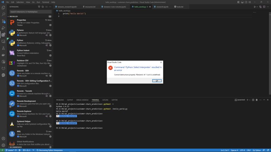Click Ln 2, Col 1 status item
This screenshot has width=271, height=152.
click(x=225, y=150)
